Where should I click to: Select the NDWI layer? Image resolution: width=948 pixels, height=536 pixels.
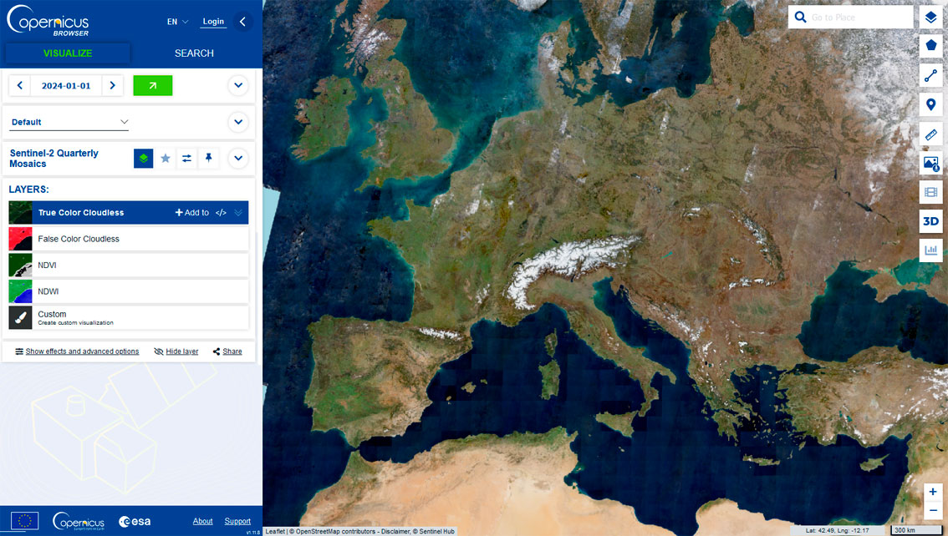[128, 291]
